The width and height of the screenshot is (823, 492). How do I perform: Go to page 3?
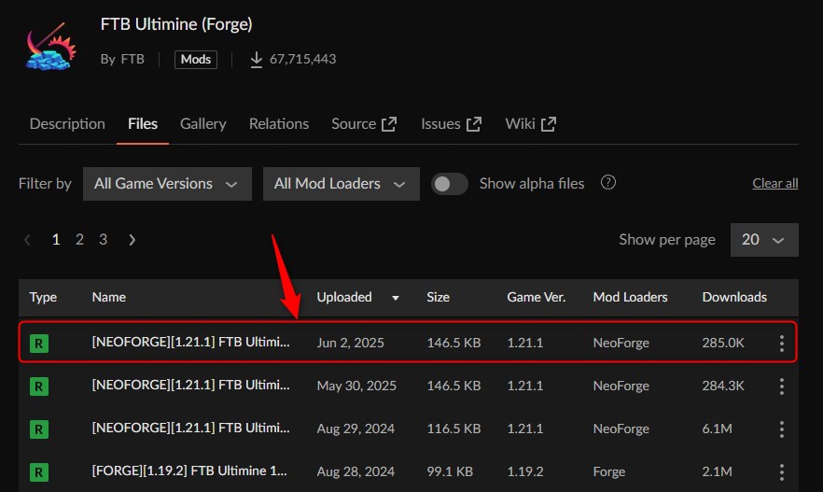coord(103,240)
